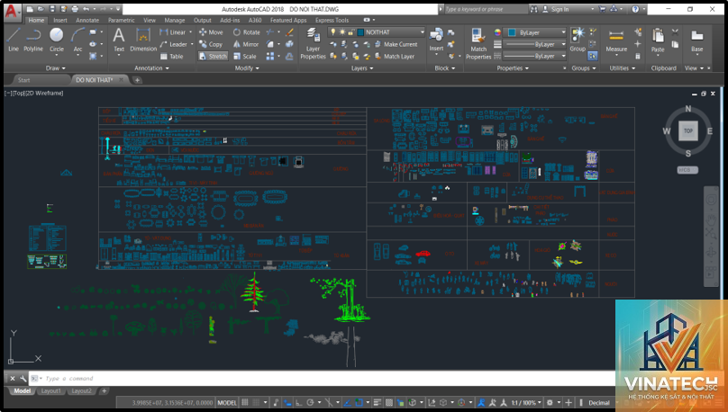This screenshot has height=412, width=728.
Task: Click the Linear dimension button
Action: tap(175, 32)
